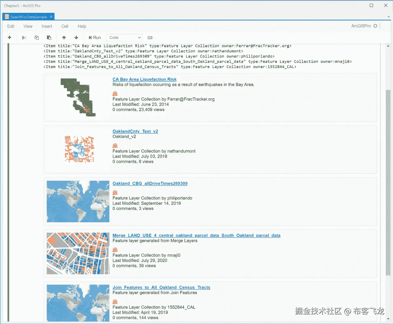This screenshot has height=324, width=393.
Task: Open the Help menu
Action: coord(82,26)
